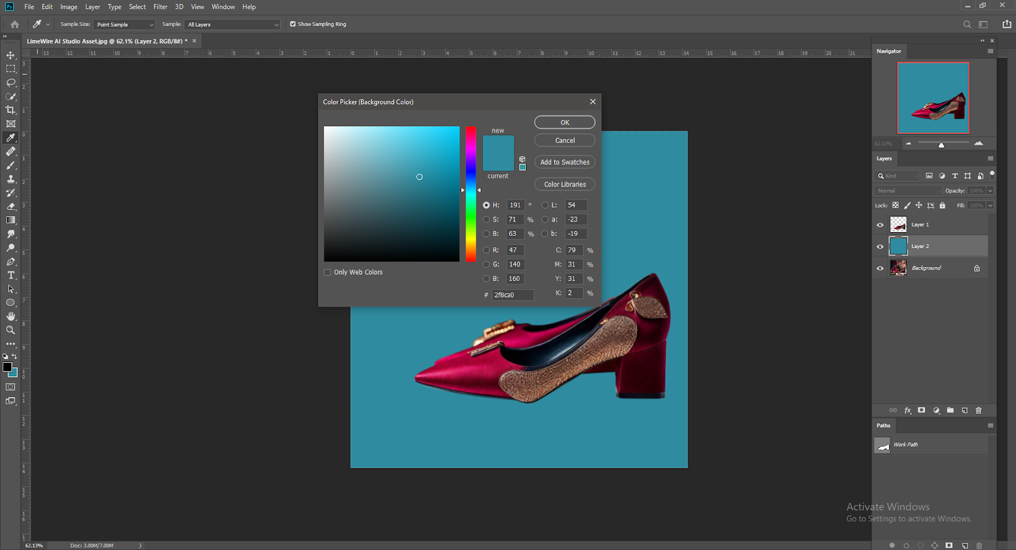This screenshot has width=1016, height=550.
Task: Open the layer Kind filter dropdown
Action: point(897,176)
